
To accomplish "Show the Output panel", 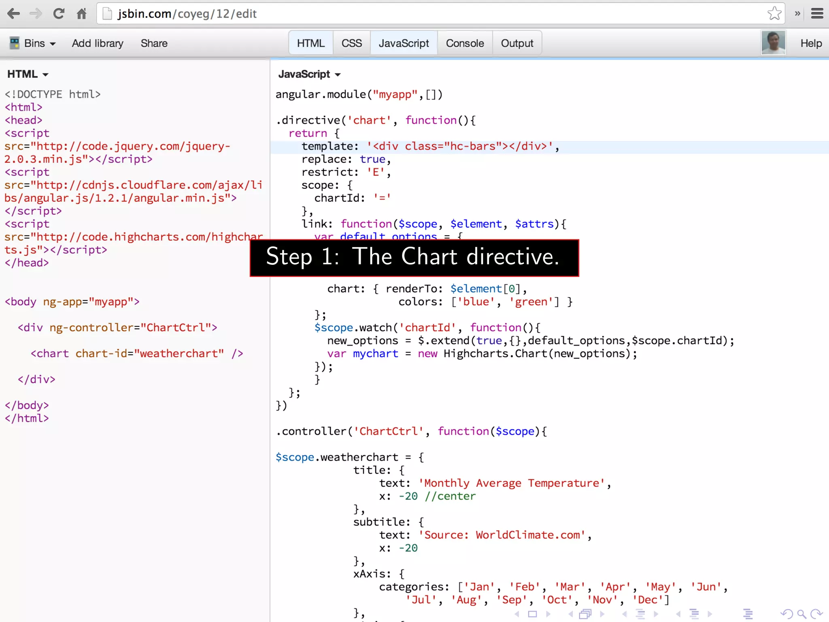I will click(517, 43).
